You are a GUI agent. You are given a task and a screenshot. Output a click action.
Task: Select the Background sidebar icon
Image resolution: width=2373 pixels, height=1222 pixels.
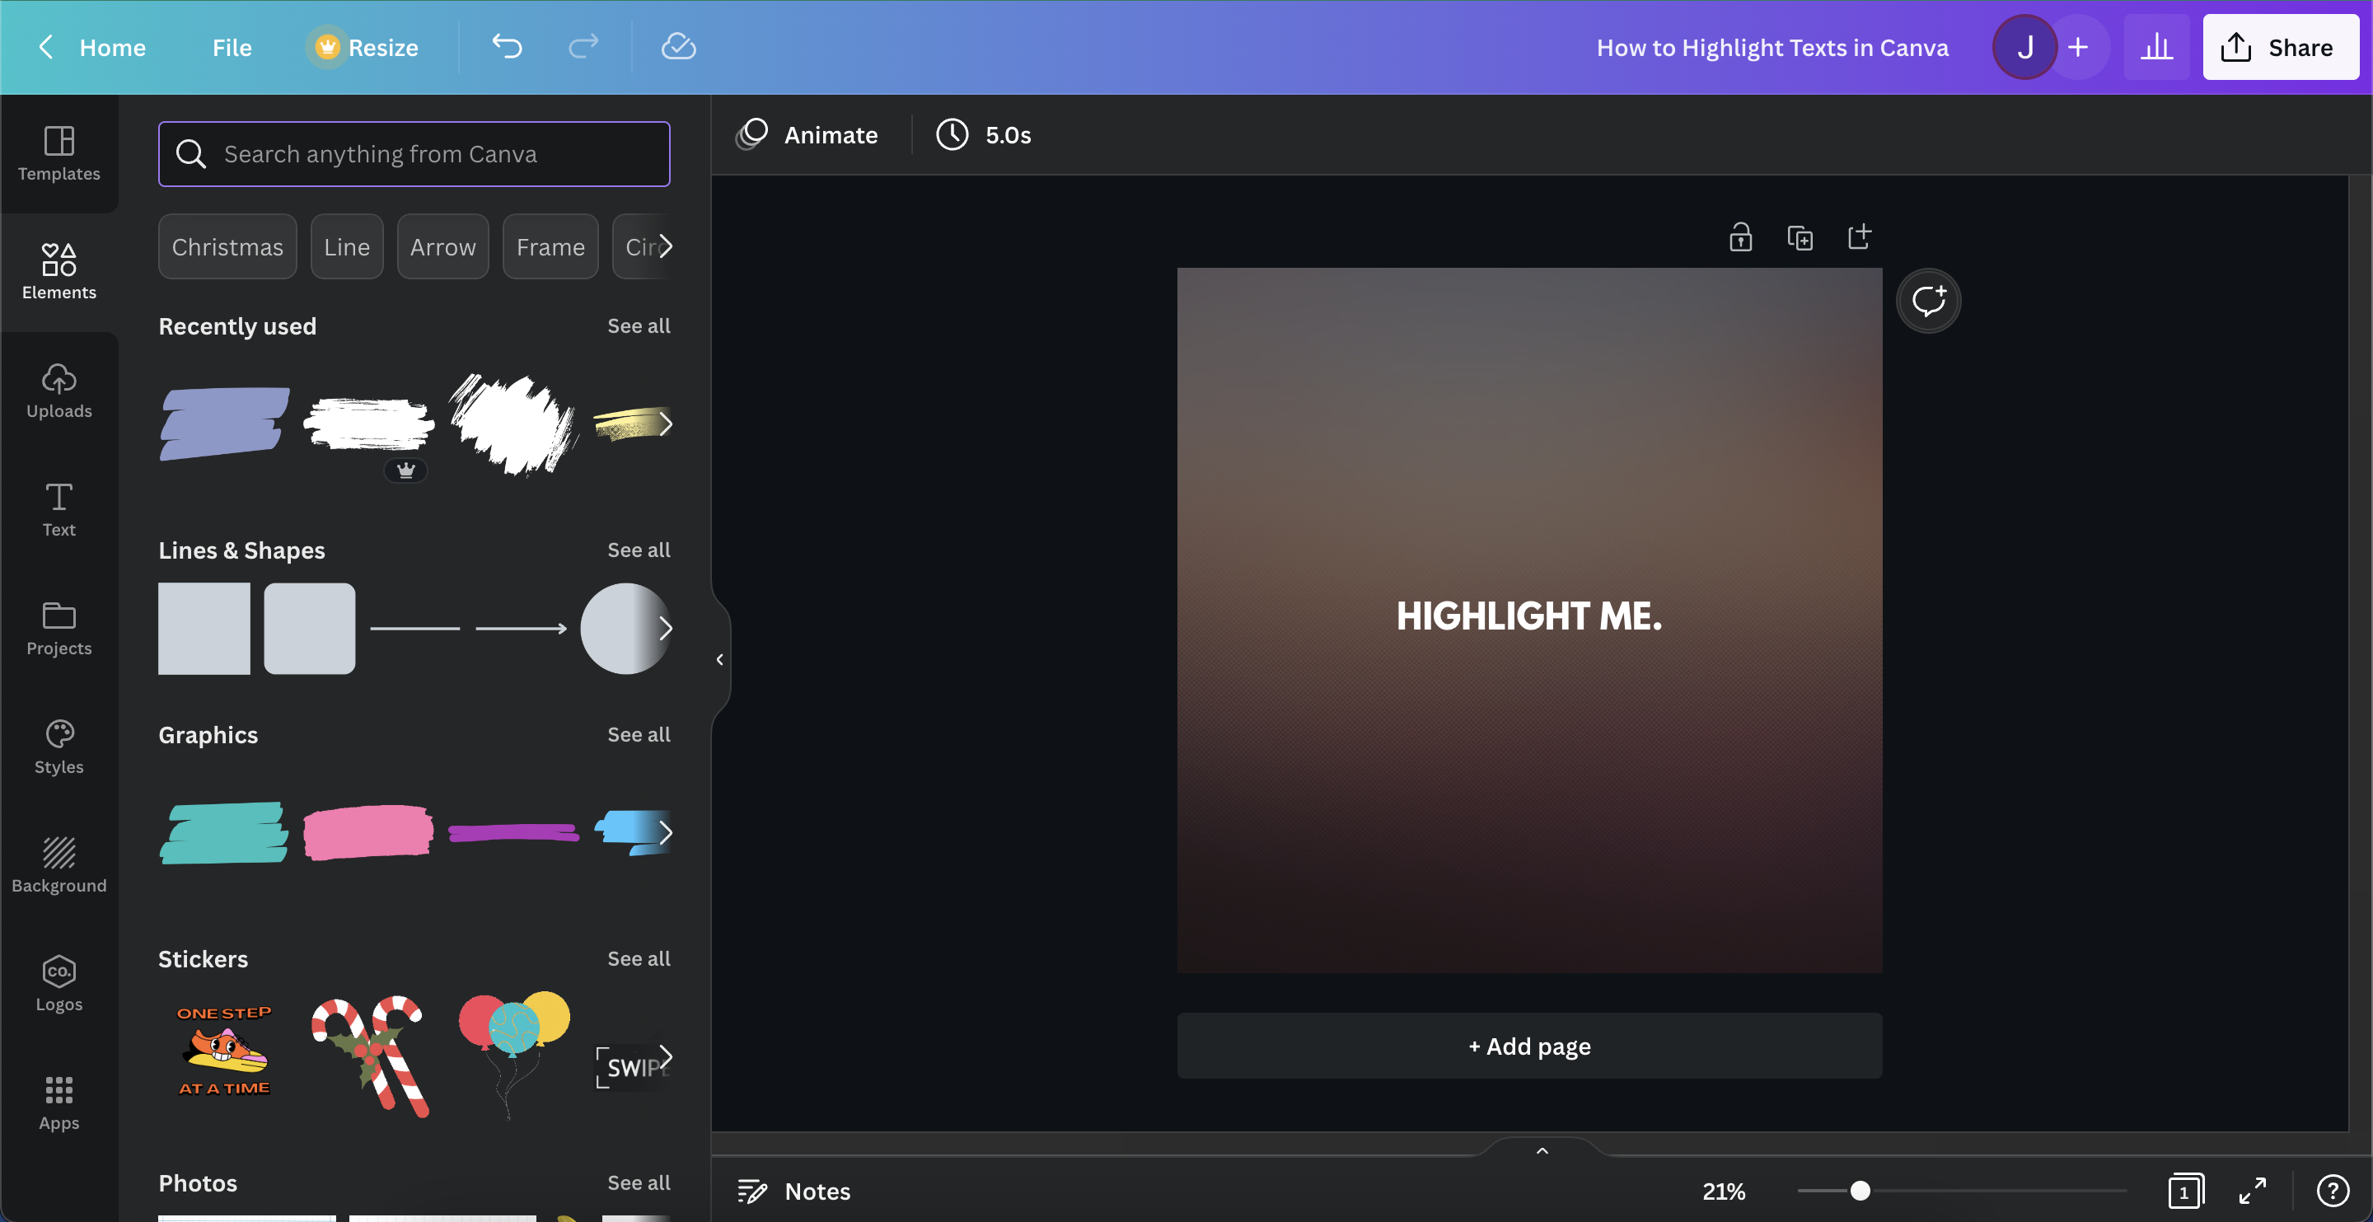click(59, 864)
